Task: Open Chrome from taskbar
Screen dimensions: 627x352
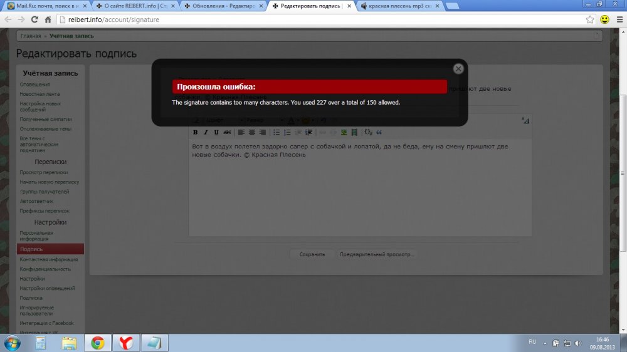Action: click(98, 343)
